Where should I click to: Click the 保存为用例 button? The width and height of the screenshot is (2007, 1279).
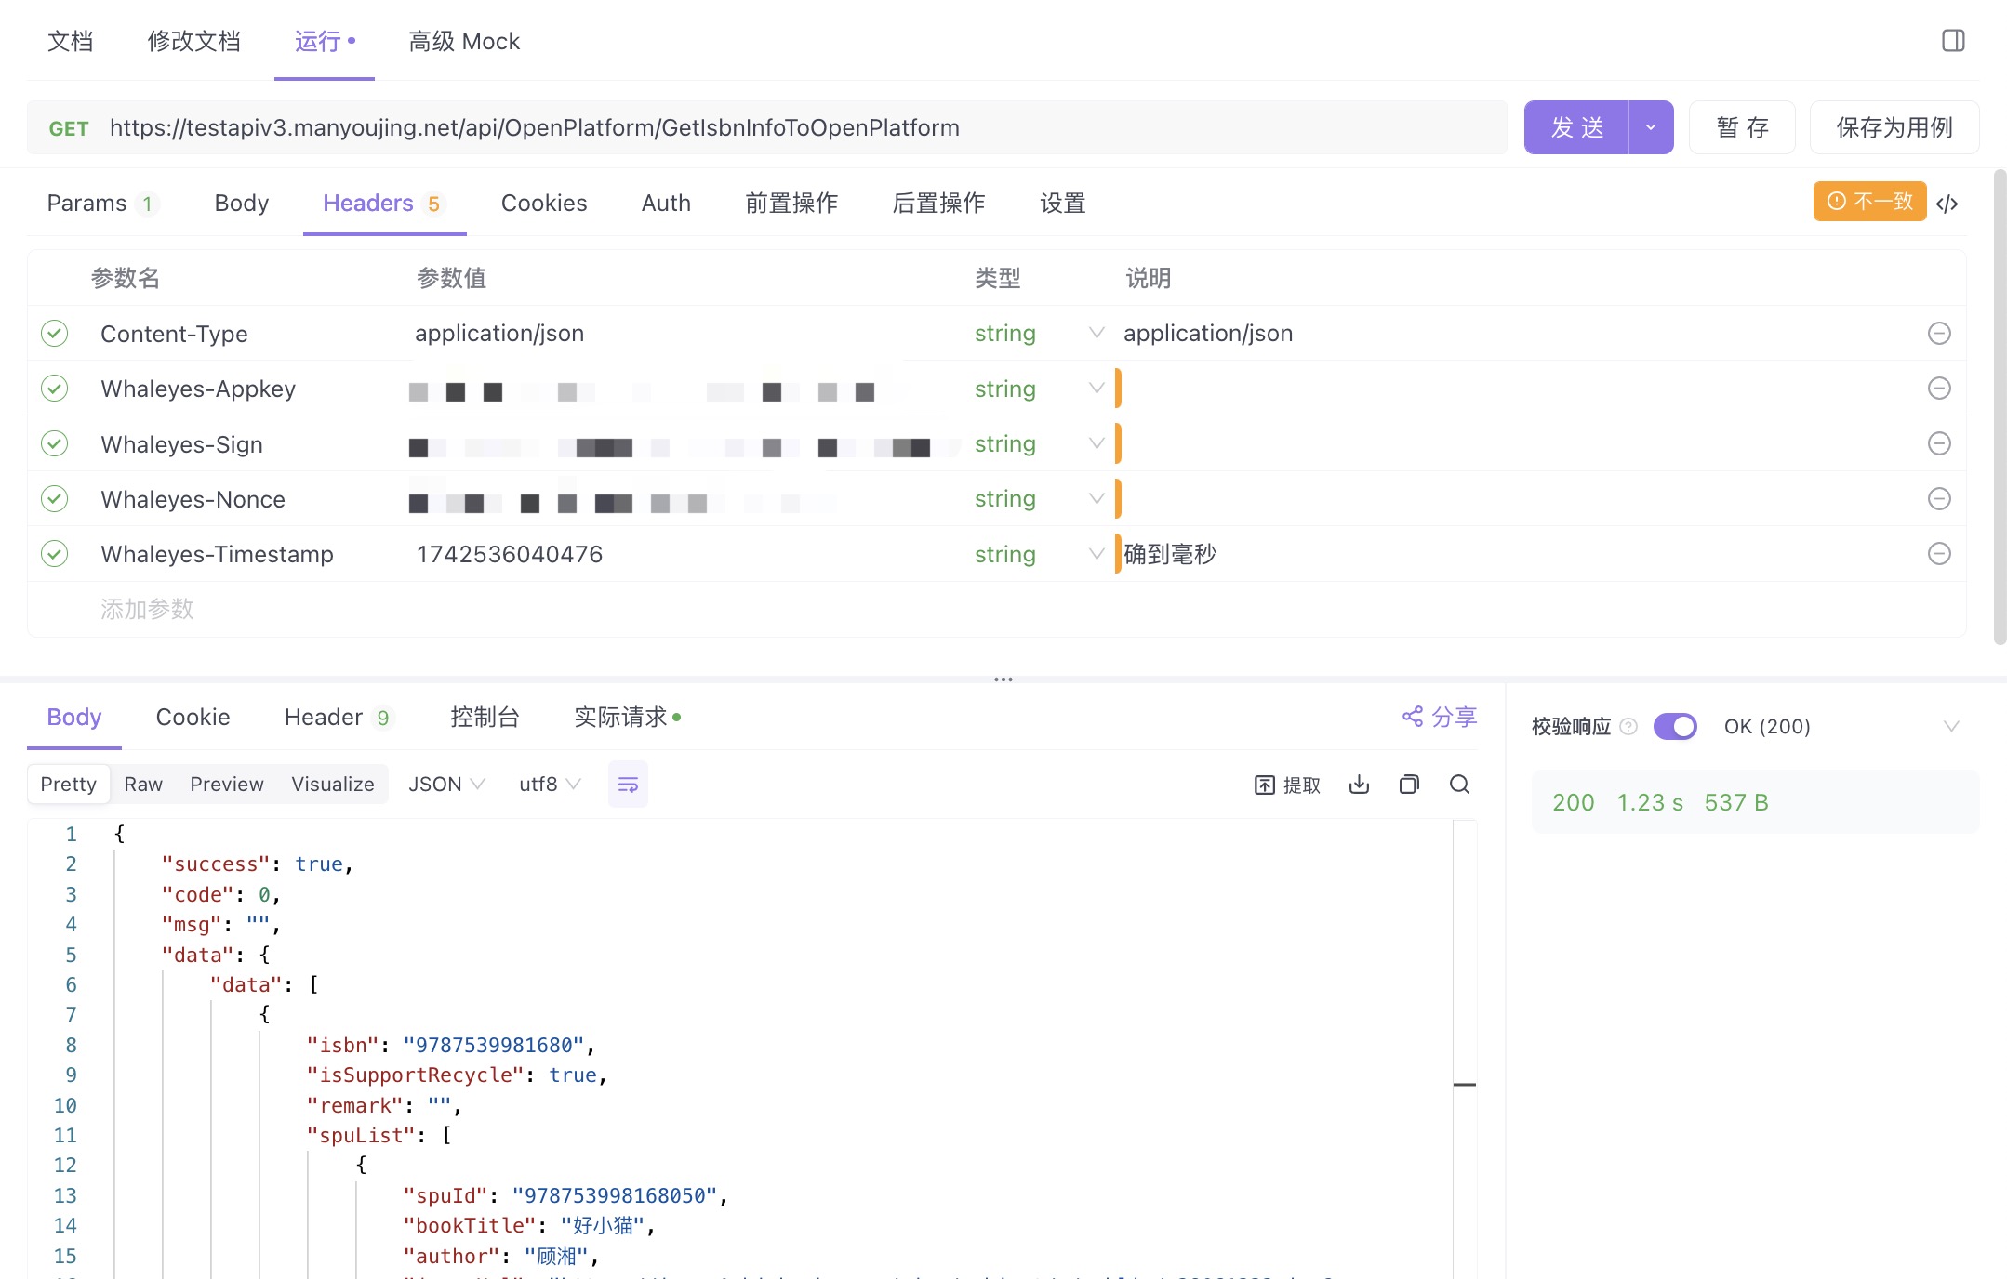click(1894, 127)
